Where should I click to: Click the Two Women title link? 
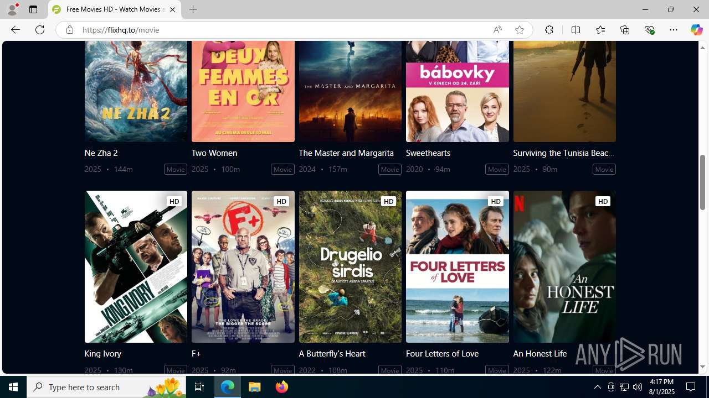(x=214, y=153)
